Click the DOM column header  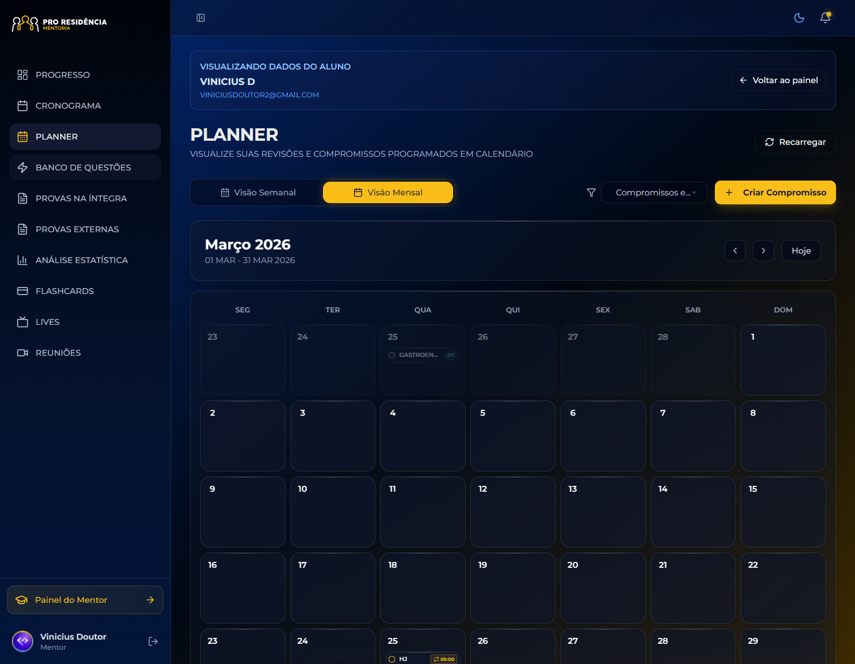tap(783, 310)
